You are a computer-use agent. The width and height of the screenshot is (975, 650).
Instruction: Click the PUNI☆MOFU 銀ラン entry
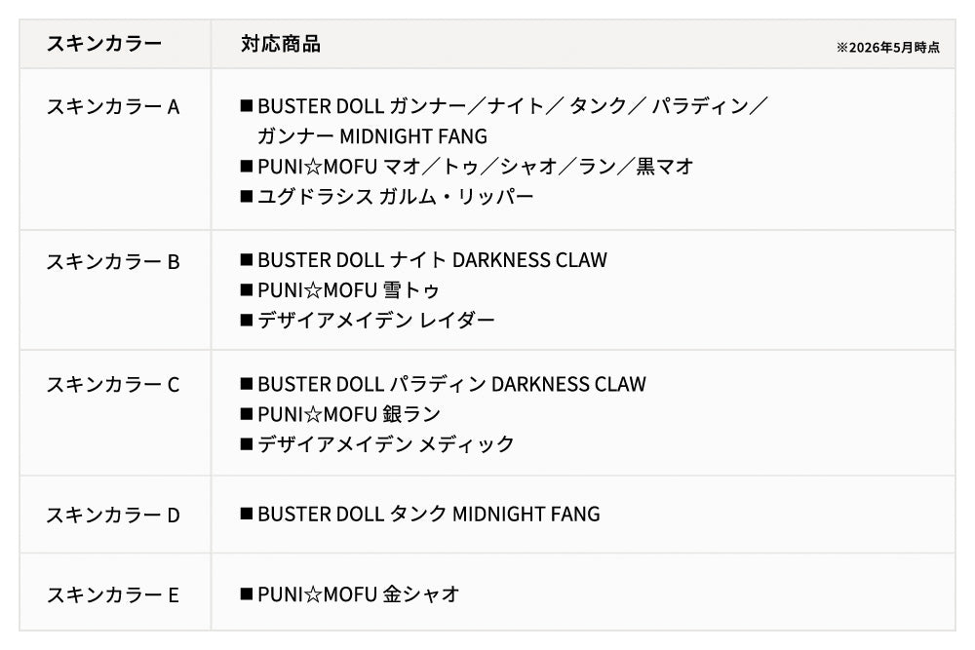340,414
